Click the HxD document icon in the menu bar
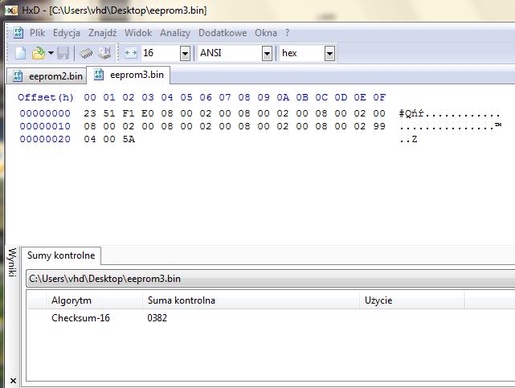 (x=18, y=33)
